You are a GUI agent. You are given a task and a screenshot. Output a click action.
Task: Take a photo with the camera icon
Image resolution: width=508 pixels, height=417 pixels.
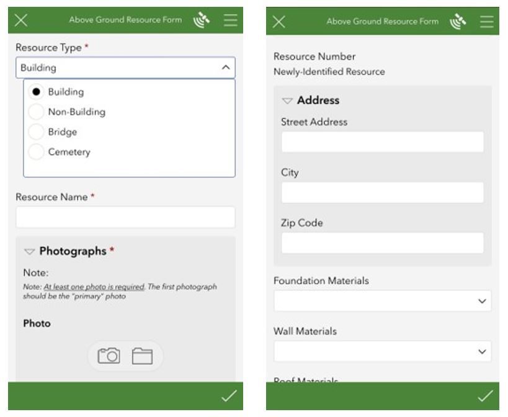point(109,356)
